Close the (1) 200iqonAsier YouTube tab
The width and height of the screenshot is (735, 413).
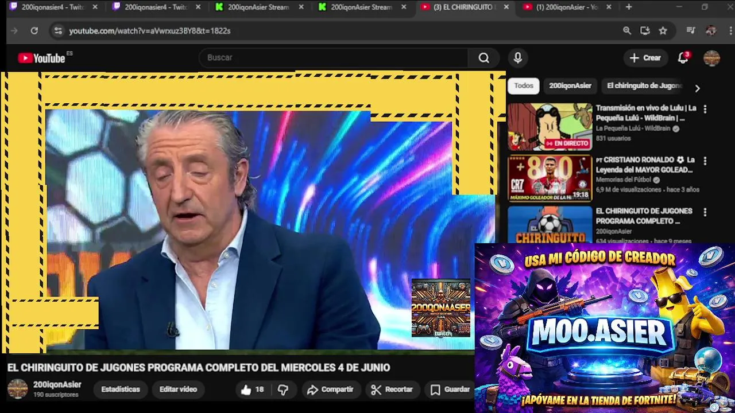coord(609,7)
